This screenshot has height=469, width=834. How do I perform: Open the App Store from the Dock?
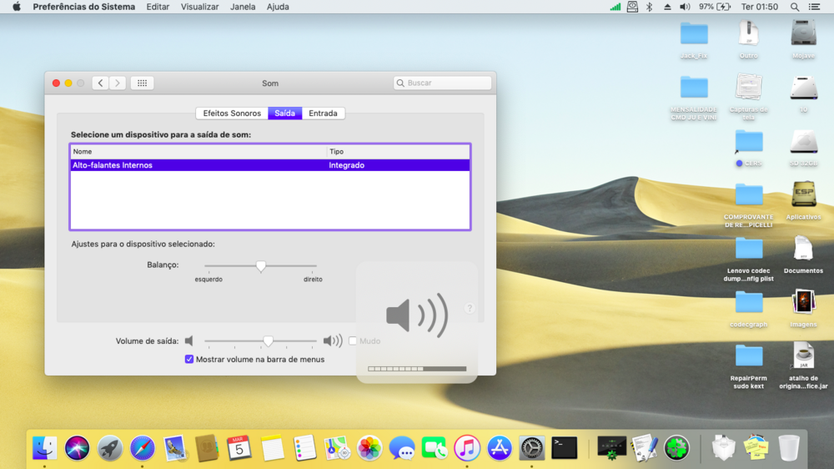[499, 448]
